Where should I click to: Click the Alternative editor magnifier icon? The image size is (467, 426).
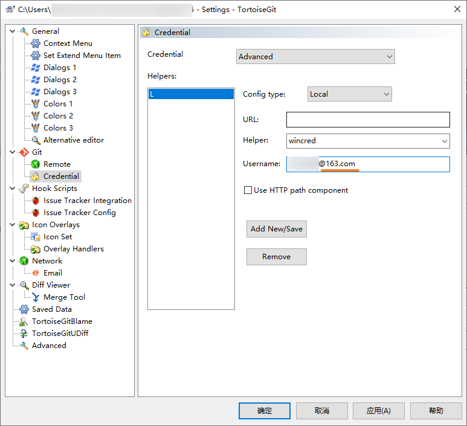click(36, 140)
